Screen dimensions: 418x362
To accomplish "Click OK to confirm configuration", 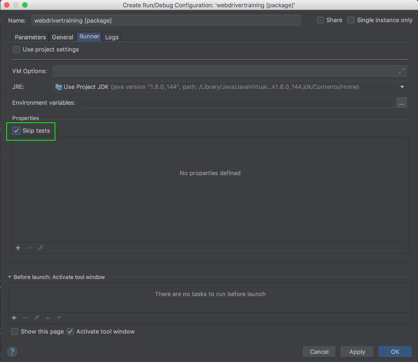I will (x=395, y=351).
